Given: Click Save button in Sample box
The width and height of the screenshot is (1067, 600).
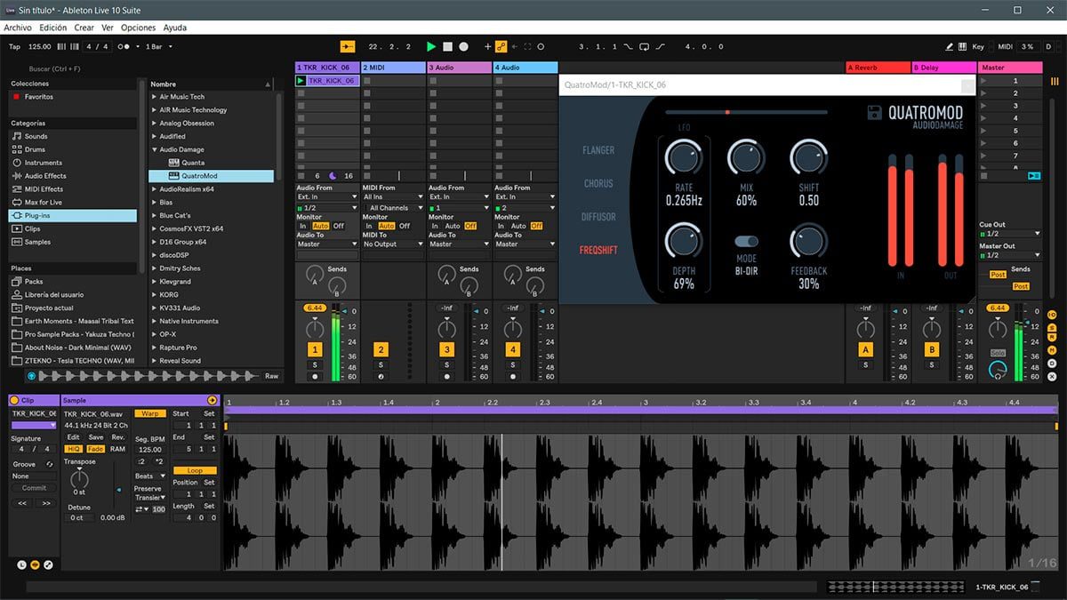Looking at the screenshot, I should [x=95, y=437].
